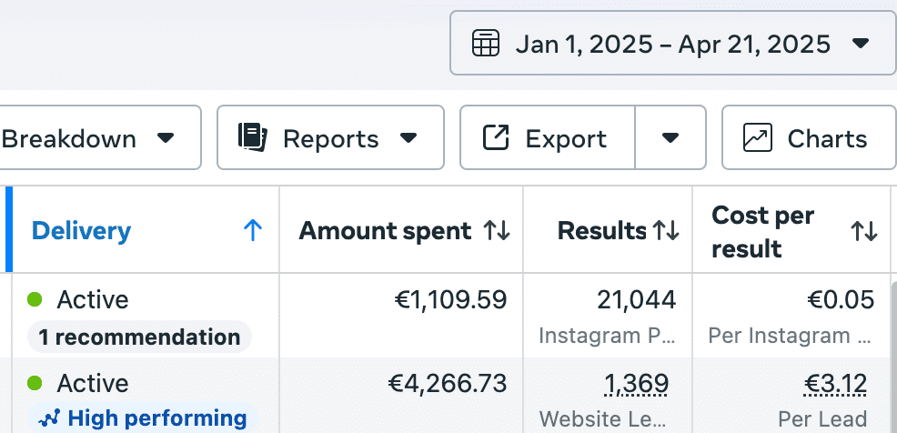Select the Amount spent column header

tap(385, 231)
